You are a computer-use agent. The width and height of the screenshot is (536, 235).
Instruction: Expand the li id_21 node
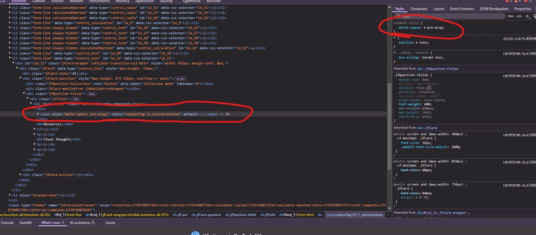click(x=10, y=8)
